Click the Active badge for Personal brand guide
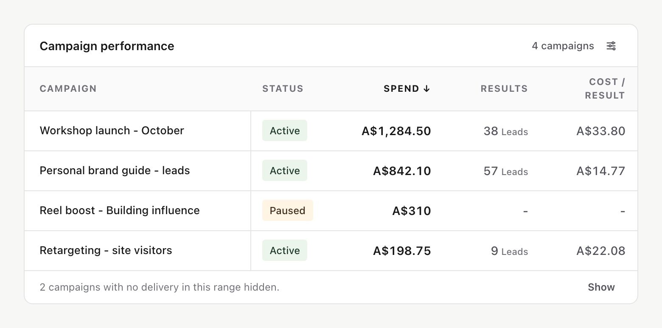Image resolution: width=662 pixels, height=328 pixels. 285,171
